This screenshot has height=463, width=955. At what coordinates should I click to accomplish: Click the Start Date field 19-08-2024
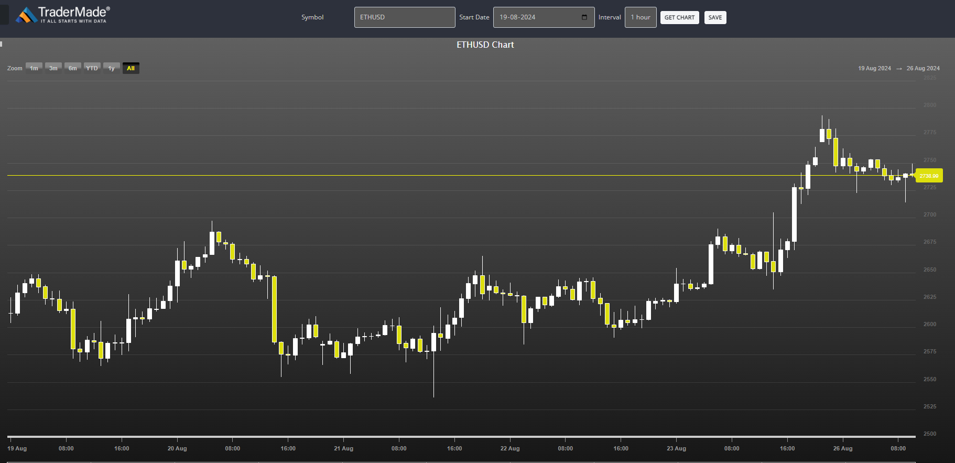544,17
